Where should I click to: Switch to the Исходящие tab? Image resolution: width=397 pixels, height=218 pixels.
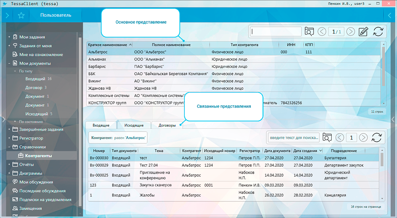134,125
